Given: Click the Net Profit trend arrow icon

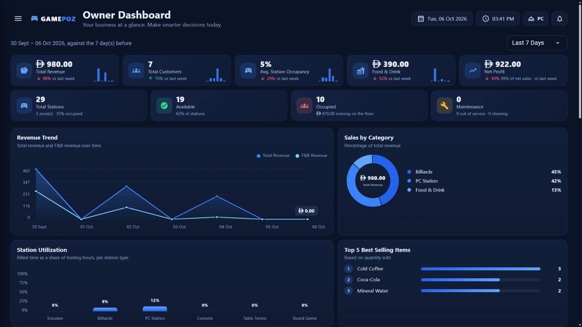Looking at the screenshot, I should point(473,70).
